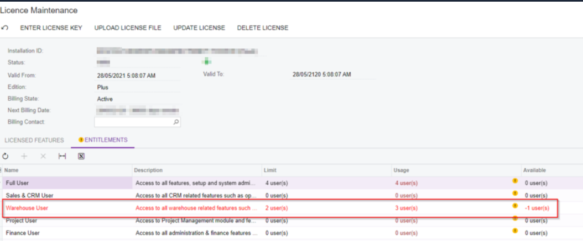
Task: Click the Billing Contact search magnifier icon
Action: (x=176, y=122)
